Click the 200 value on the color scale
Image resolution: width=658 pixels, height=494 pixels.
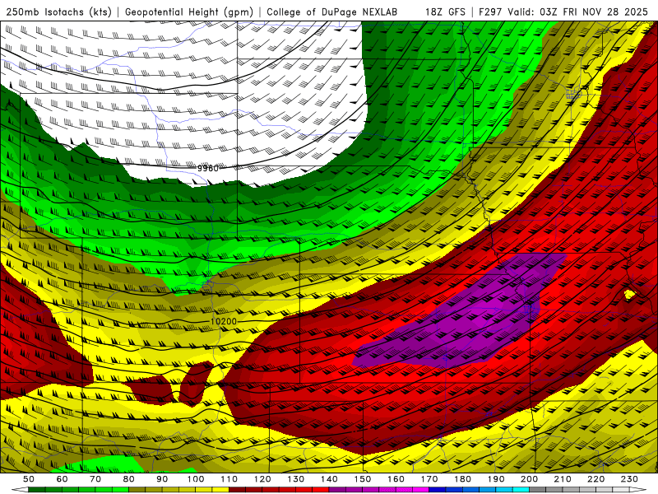click(x=529, y=479)
